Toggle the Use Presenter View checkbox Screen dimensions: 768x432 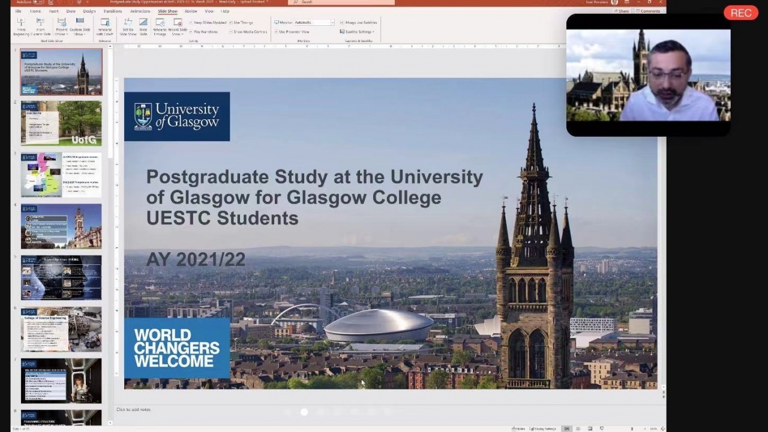pos(276,32)
